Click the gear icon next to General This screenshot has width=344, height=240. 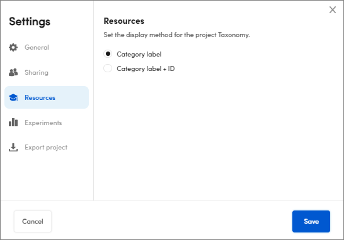coord(13,47)
